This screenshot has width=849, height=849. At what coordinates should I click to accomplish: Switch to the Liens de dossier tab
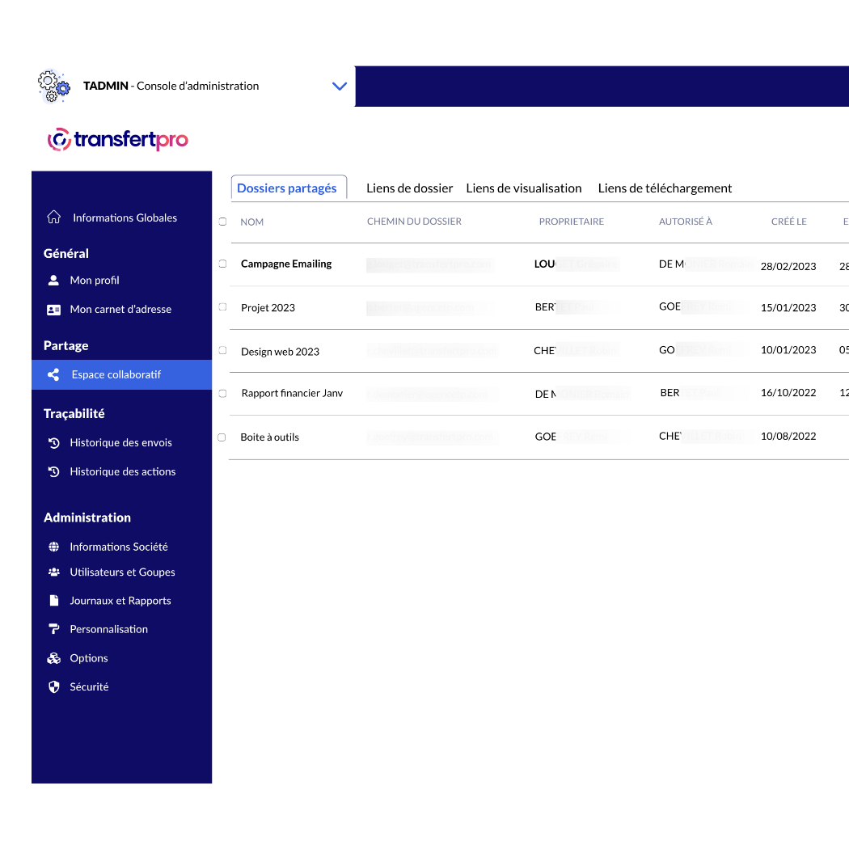[409, 188]
